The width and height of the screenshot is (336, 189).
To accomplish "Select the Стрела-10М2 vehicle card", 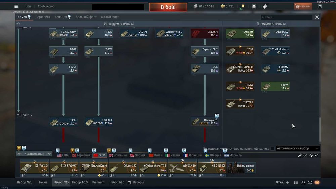I will [205, 51].
